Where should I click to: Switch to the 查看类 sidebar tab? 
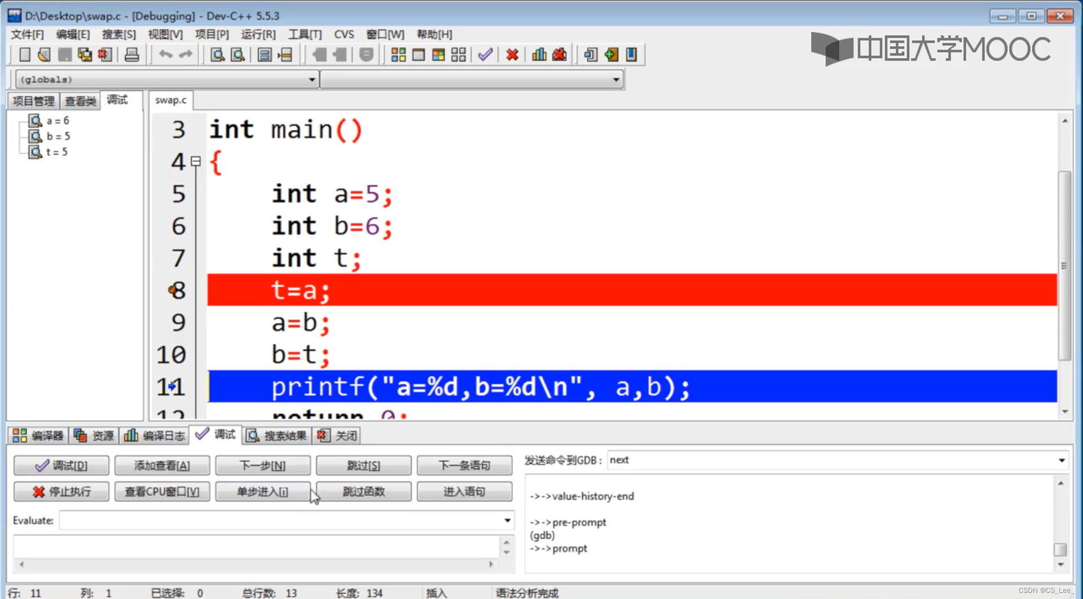tap(80, 101)
